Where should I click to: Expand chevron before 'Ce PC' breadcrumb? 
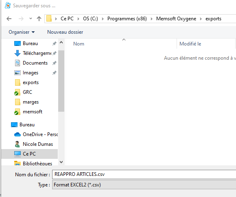point(56,19)
